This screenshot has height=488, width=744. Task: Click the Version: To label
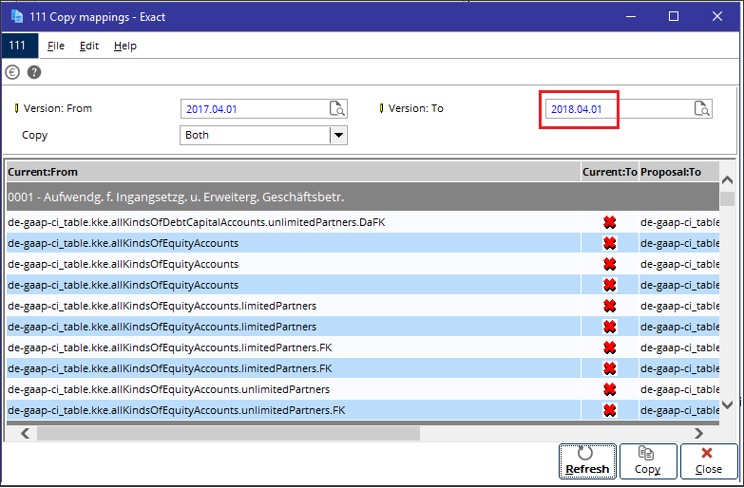point(415,108)
